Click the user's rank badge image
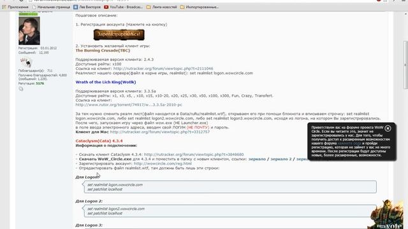 tap(25, 62)
